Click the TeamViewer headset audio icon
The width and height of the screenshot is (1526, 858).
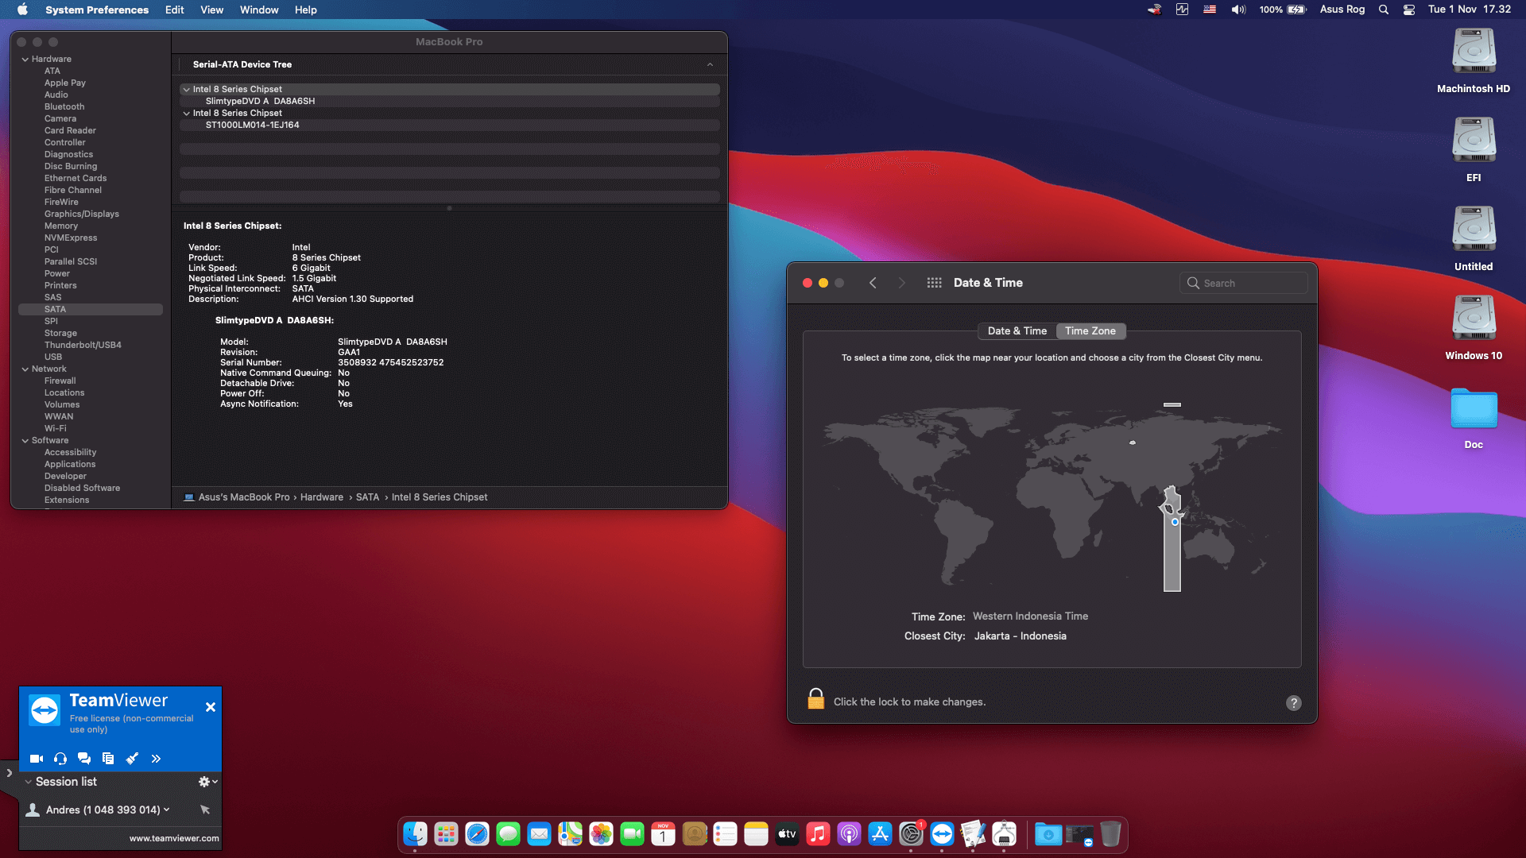[x=60, y=759]
